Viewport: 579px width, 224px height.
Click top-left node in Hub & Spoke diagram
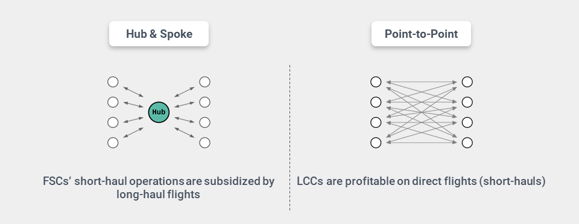pos(113,82)
